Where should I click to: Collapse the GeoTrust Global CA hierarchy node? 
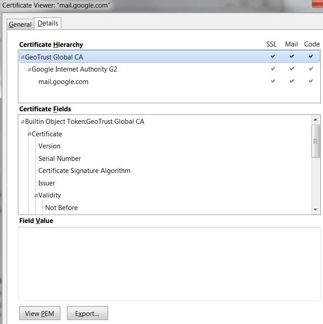(x=22, y=57)
